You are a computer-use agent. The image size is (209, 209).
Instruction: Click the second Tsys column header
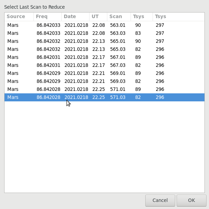[x=179, y=16]
